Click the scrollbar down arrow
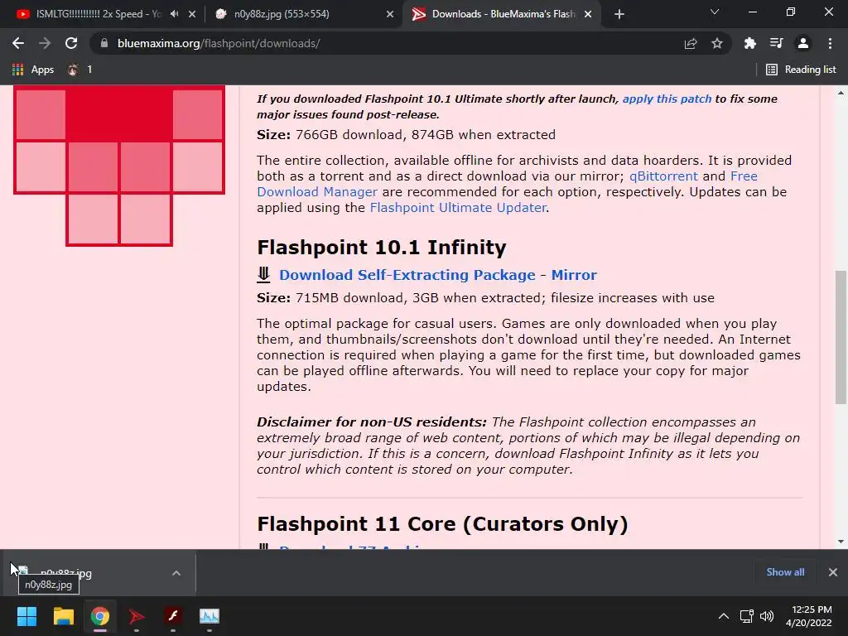Viewport: 848px width, 636px height. 841,542
